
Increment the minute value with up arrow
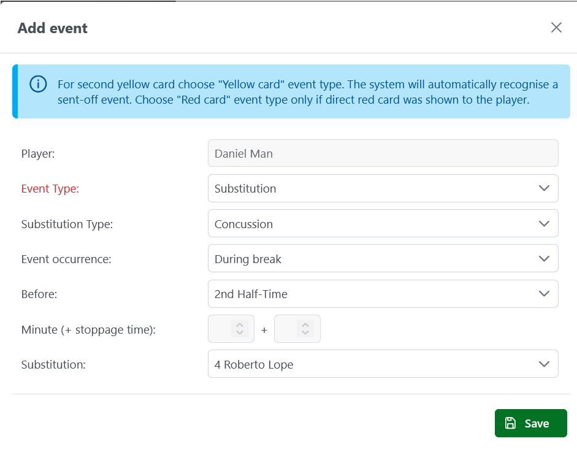coord(240,324)
